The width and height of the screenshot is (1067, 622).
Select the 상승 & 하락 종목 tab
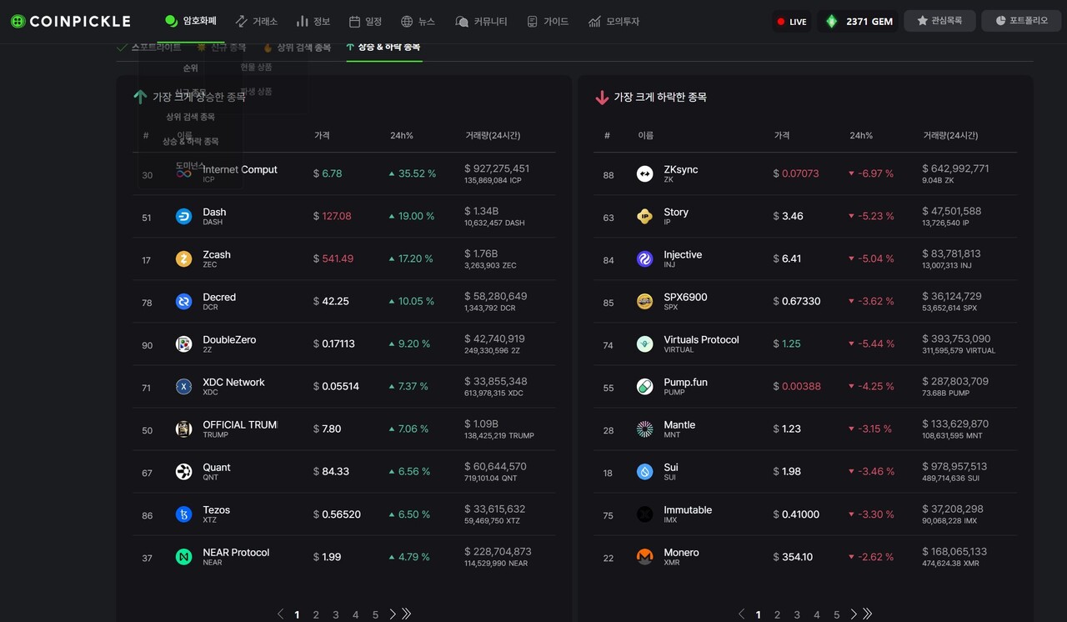pyautogui.click(x=383, y=48)
